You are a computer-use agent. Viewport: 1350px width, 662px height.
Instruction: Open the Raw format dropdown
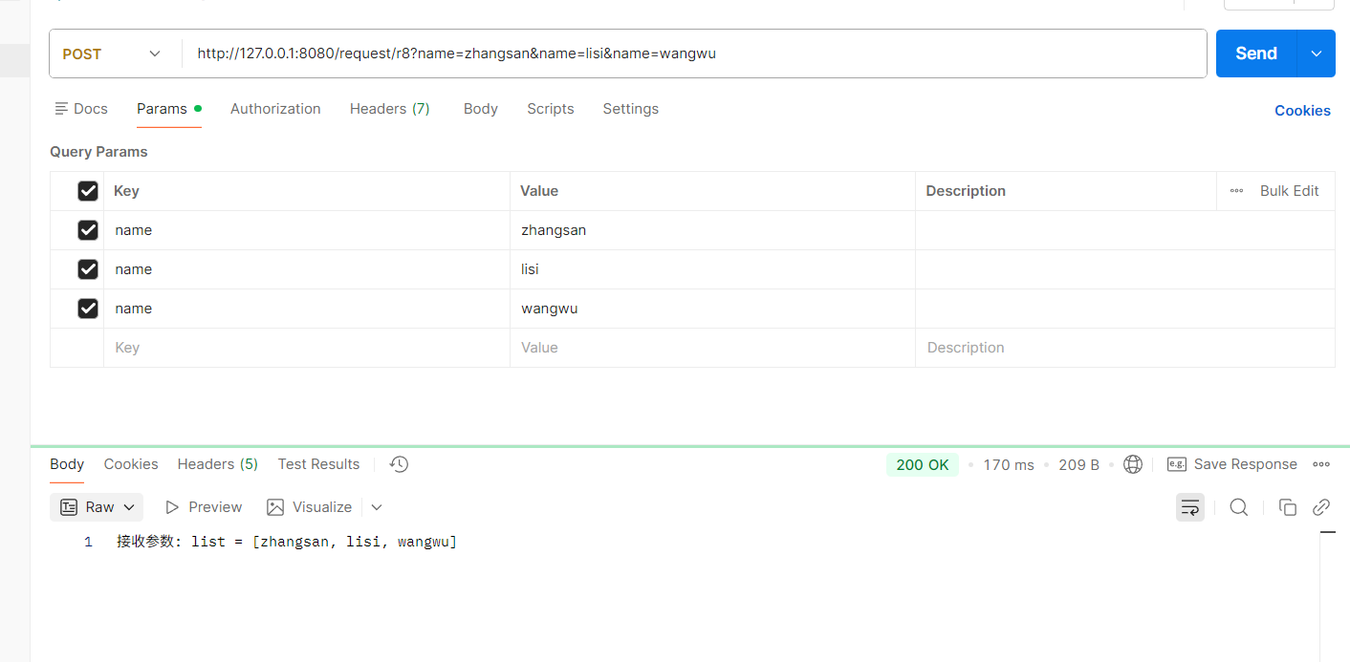(97, 507)
